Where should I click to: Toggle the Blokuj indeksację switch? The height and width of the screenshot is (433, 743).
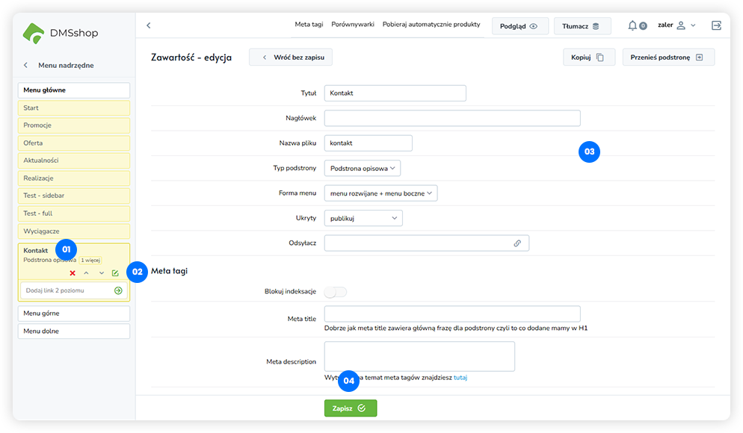(335, 292)
